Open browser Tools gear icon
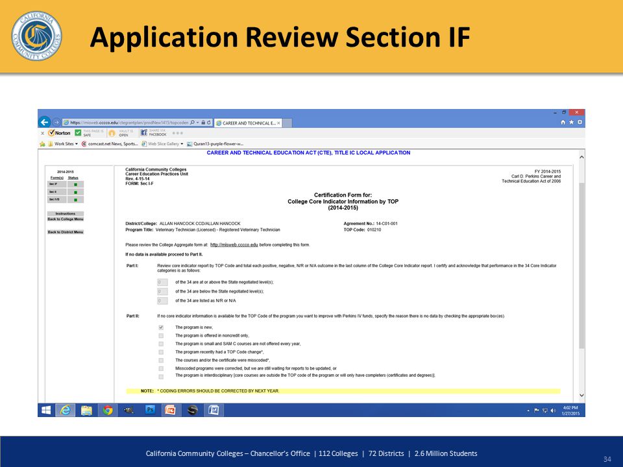The width and height of the screenshot is (623, 467). point(580,123)
